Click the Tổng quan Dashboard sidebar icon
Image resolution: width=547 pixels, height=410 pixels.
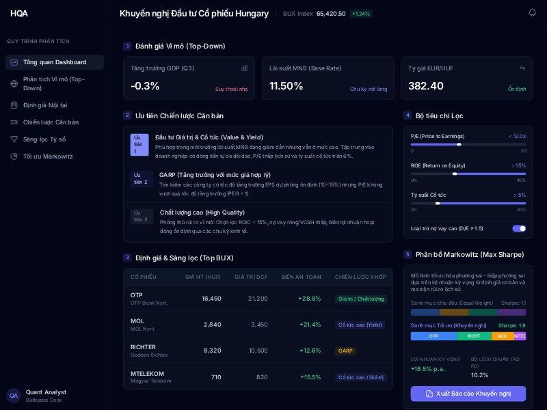(15, 62)
